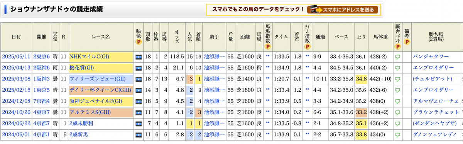
Task: Open stable comment icon in 2024/06/01 row
Action: click(398, 135)
